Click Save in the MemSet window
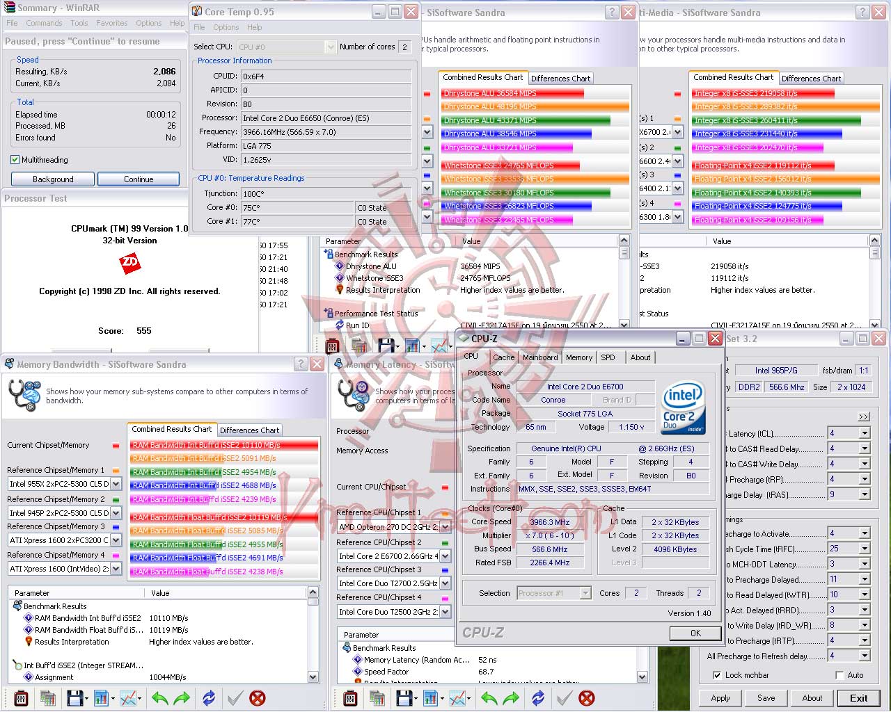Screen dimensions: 891x712 [x=766, y=698]
